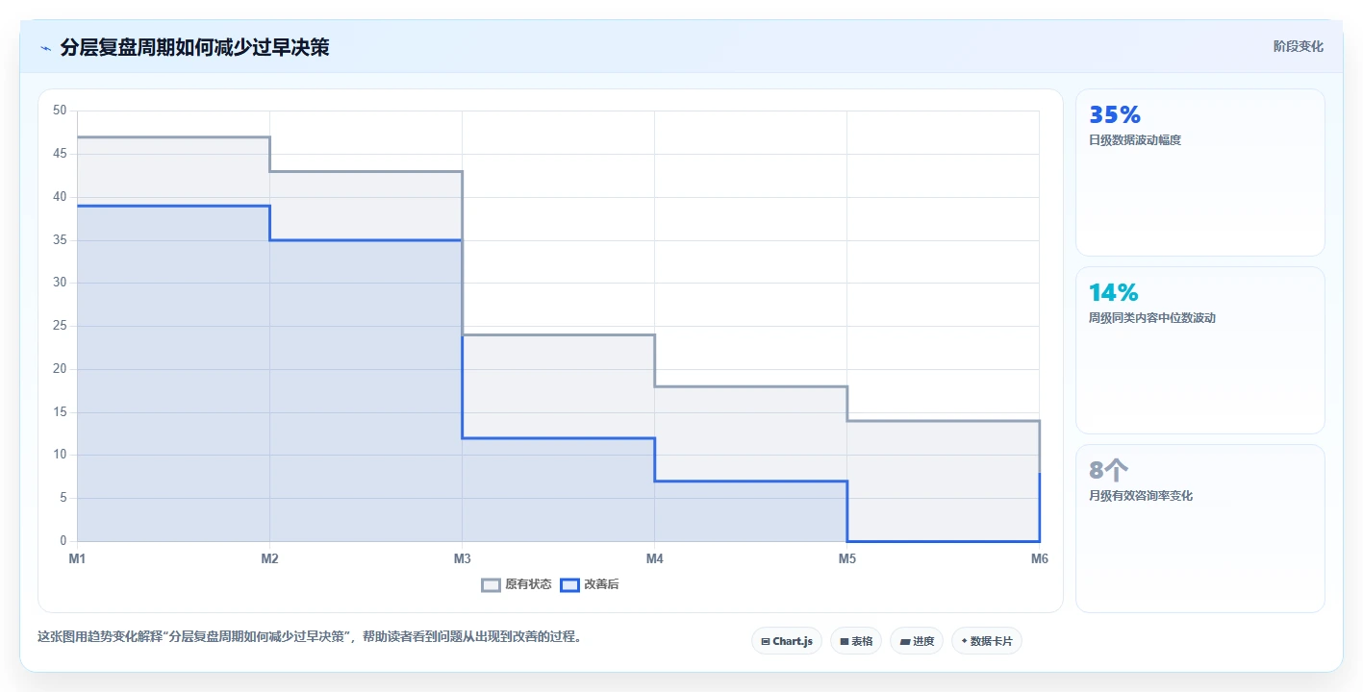
Task: Click the icon inside the 表格 tag
Action: (844, 641)
